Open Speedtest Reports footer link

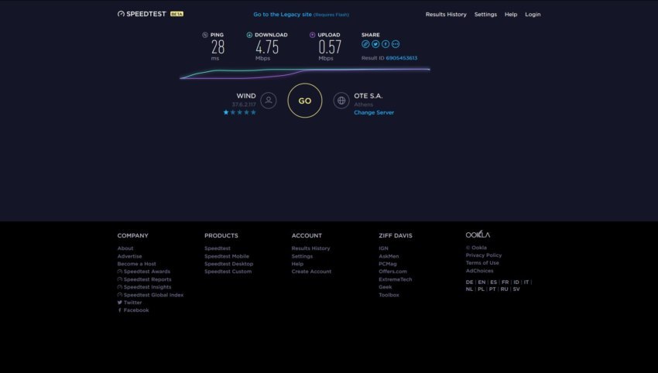pyautogui.click(x=144, y=279)
